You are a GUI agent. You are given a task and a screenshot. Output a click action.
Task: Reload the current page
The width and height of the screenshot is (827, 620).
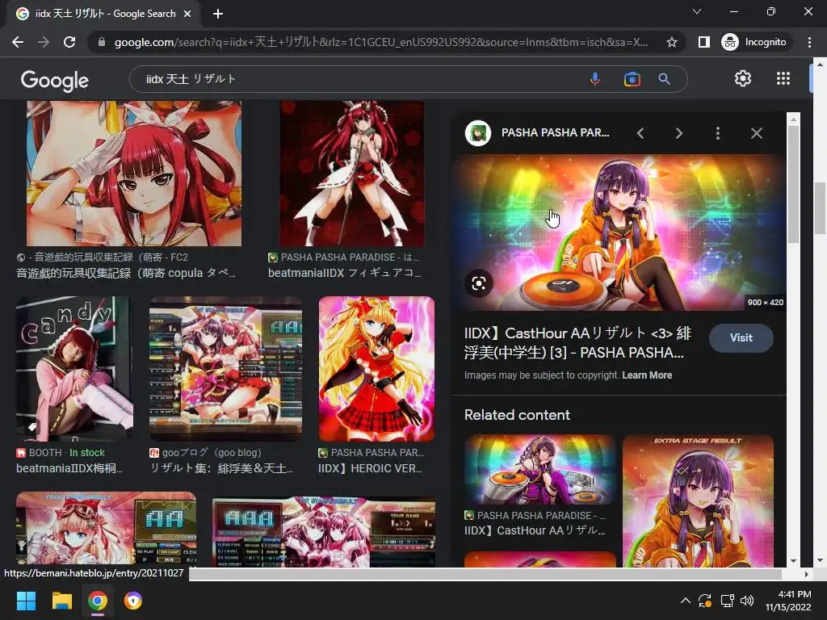(x=69, y=42)
